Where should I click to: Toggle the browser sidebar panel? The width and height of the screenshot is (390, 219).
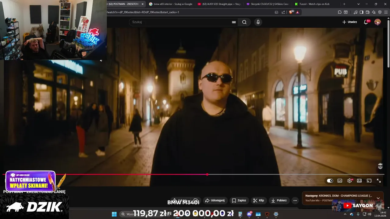(361, 12)
